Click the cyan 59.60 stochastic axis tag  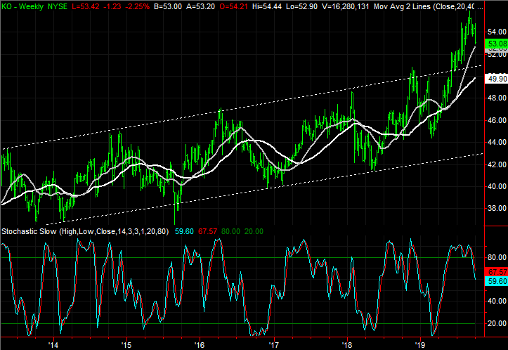(496, 281)
